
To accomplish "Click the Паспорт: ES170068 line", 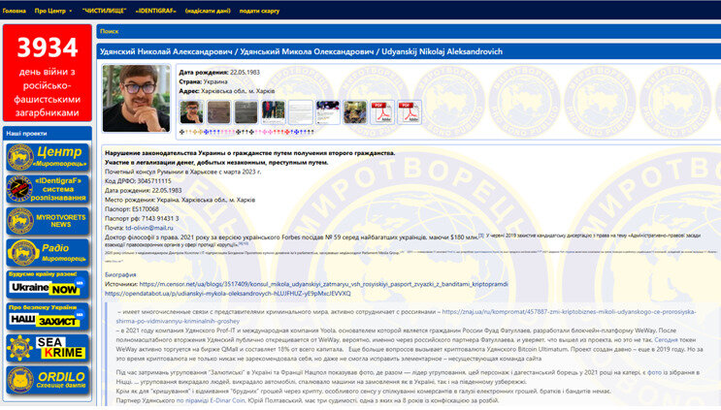I will (x=132, y=209).
